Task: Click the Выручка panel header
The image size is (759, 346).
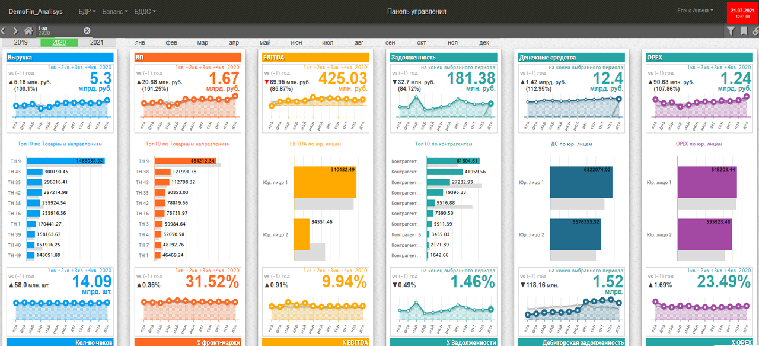Action: (59, 58)
